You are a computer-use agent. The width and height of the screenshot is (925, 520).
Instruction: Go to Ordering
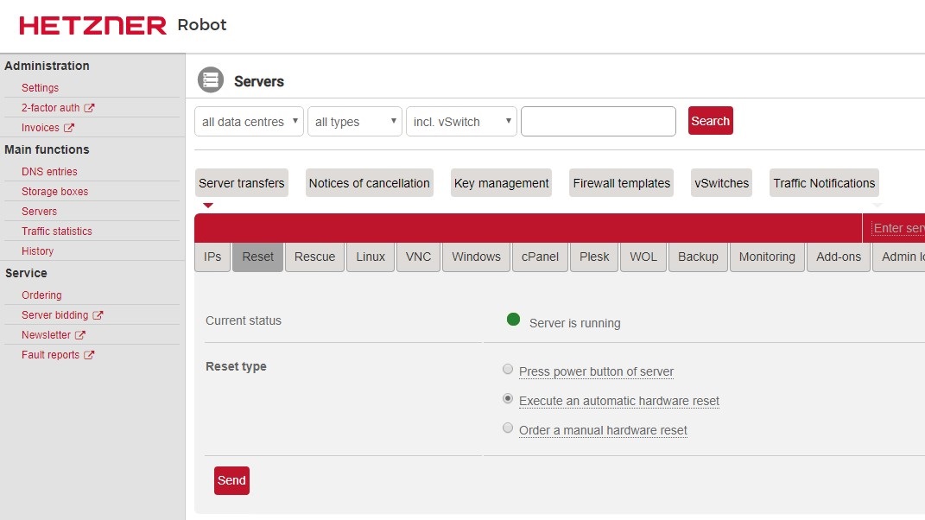pyautogui.click(x=41, y=295)
